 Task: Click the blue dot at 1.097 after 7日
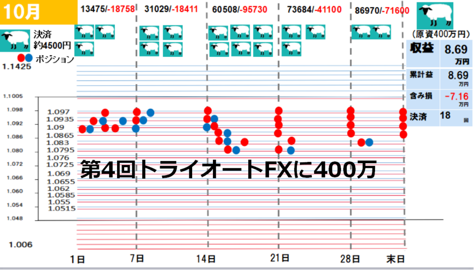pyautogui.click(x=150, y=113)
